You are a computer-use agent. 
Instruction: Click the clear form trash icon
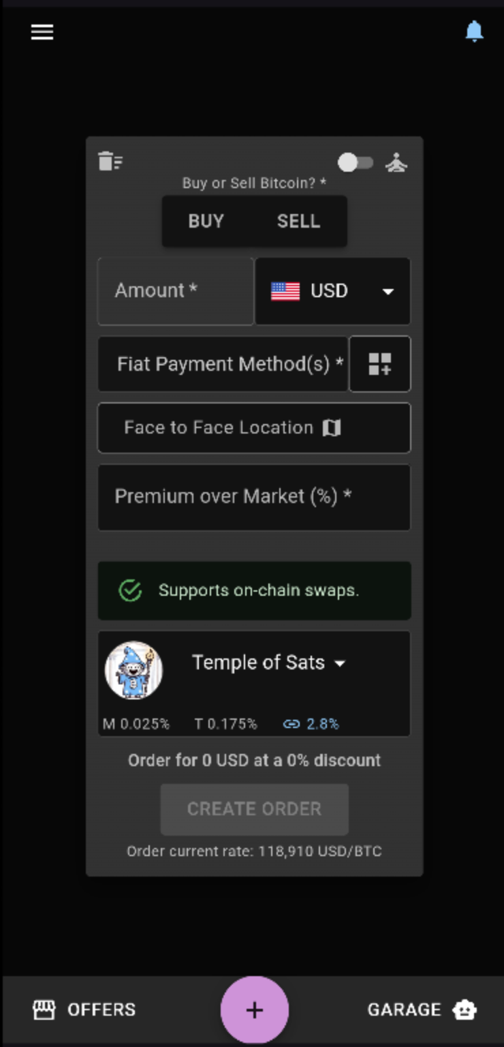tap(110, 162)
